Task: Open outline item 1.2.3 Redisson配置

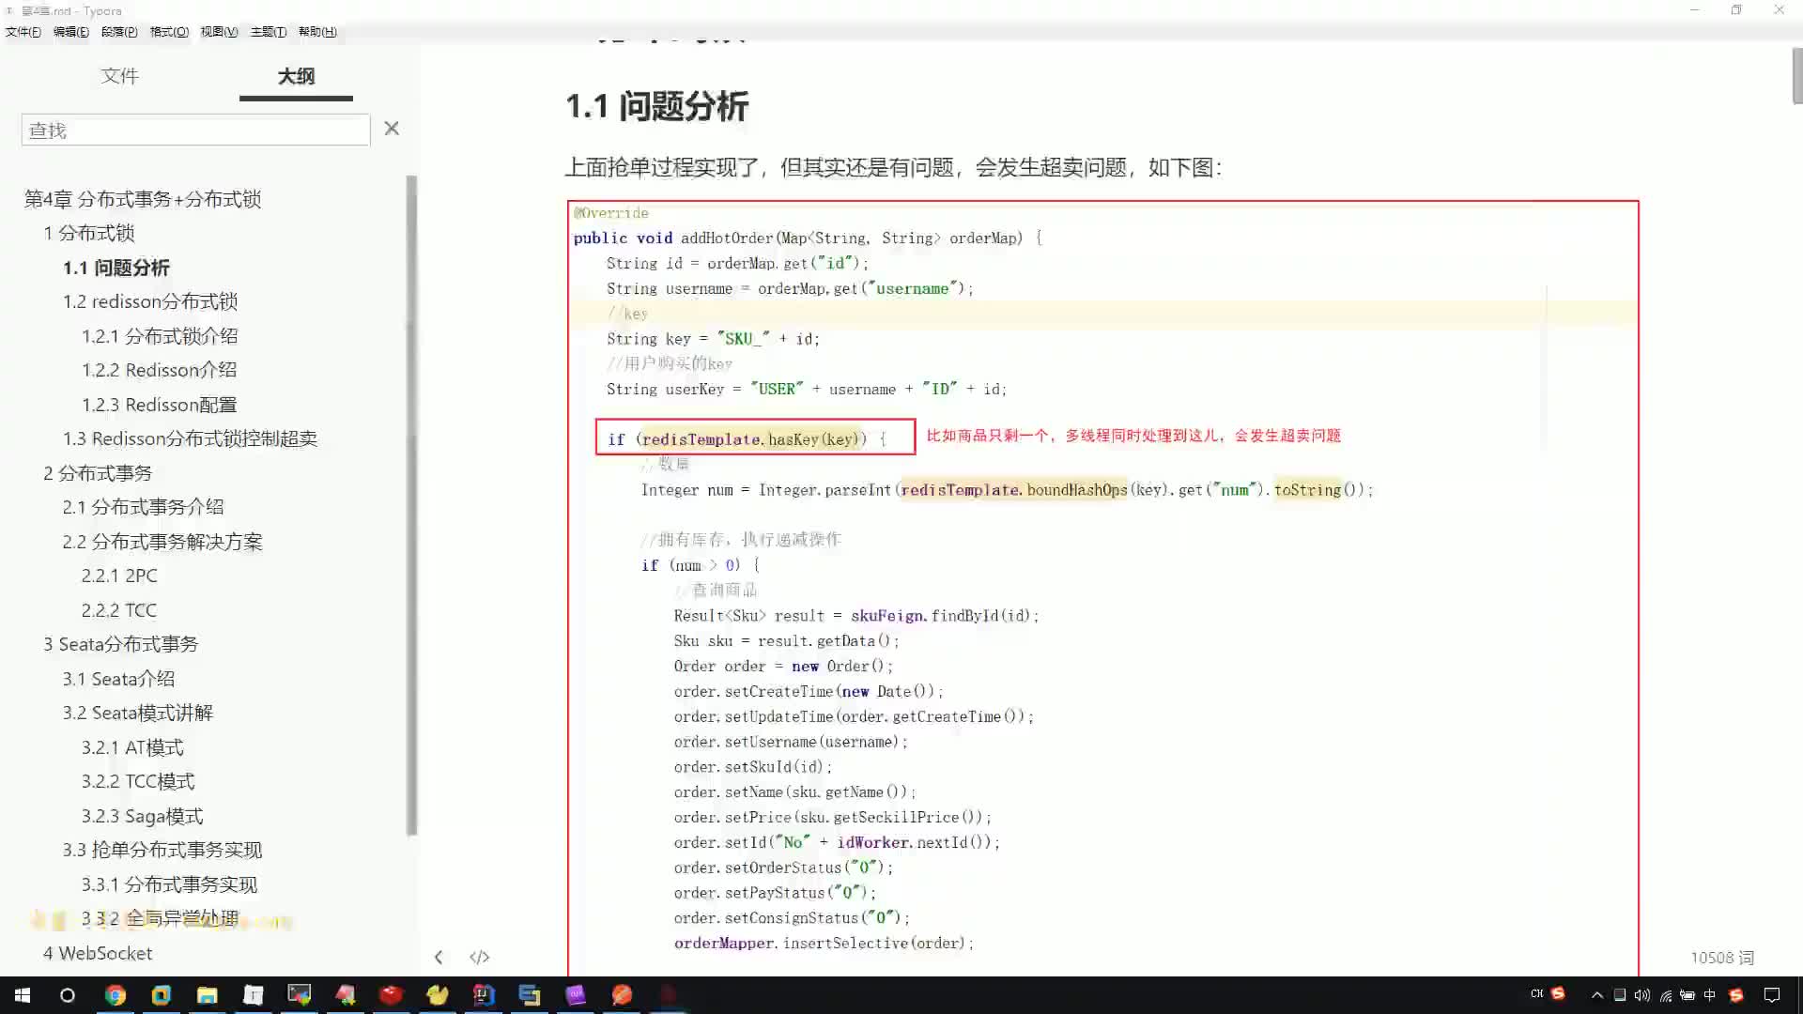Action: click(x=159, y=405)
